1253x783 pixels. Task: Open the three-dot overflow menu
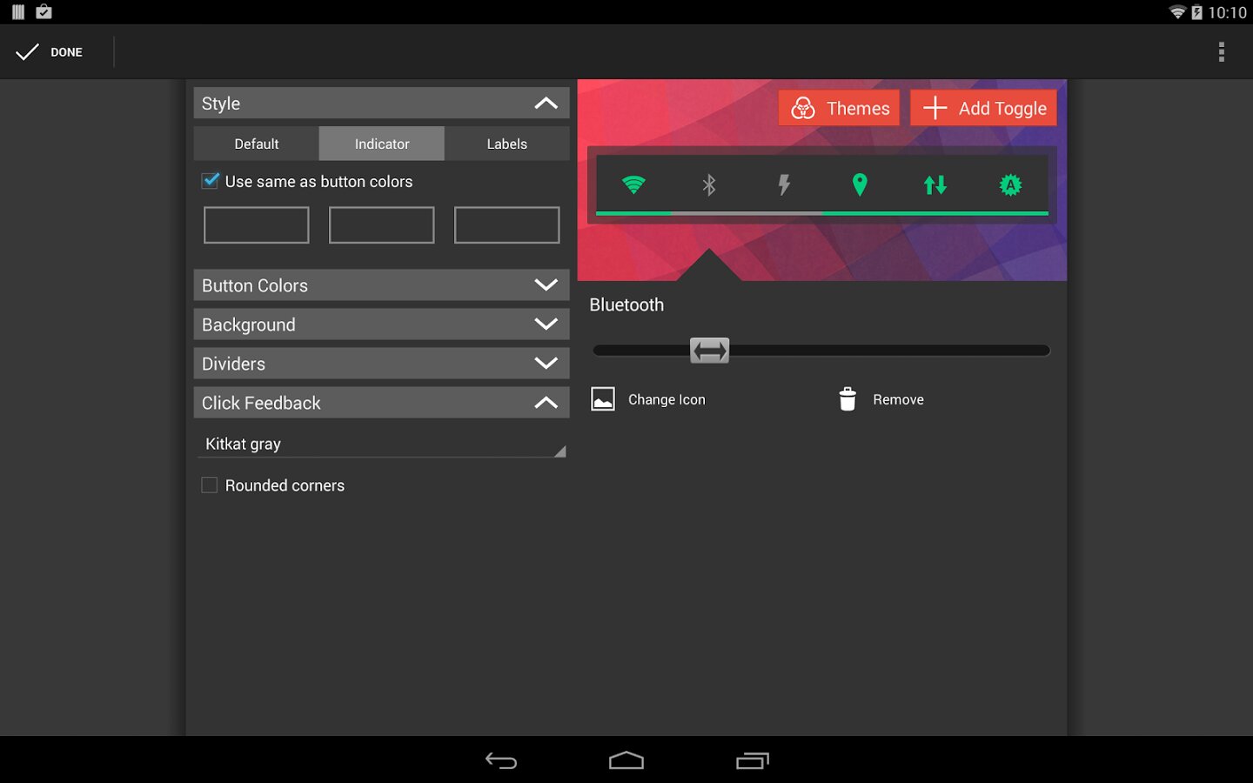pos(1221,52)
